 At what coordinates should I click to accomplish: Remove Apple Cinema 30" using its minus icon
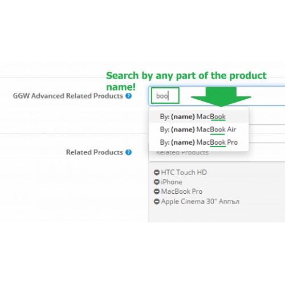pos(157,201)
